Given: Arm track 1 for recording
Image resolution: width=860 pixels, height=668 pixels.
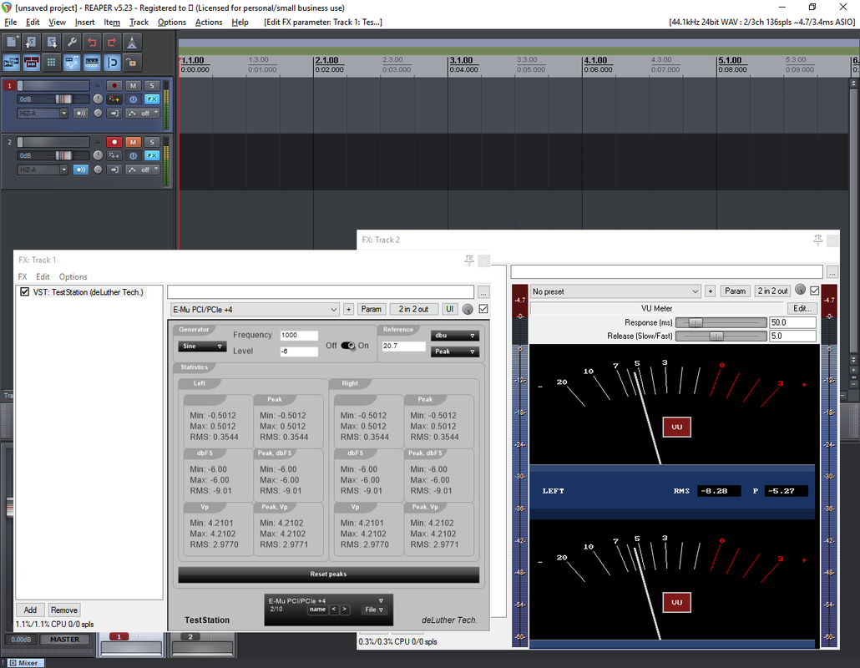Looking at the screenshot, I should (x=114, y=85).
